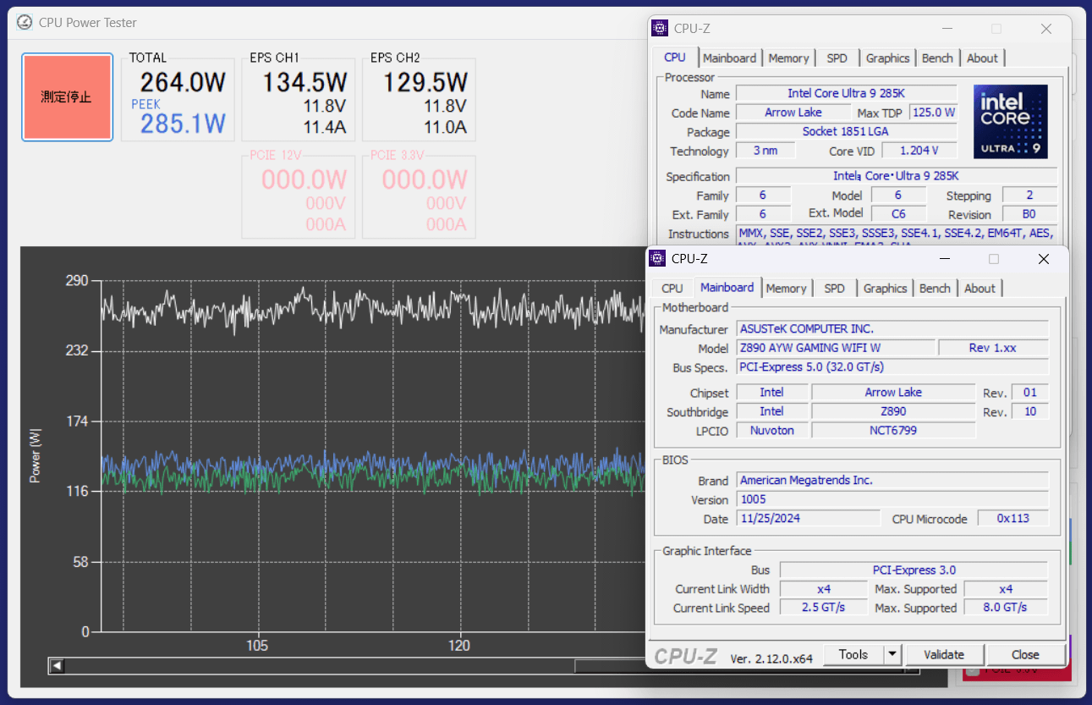
Task: Open Memory tab in the Motherboard CPU-Z window
Action: click(786, 289)
